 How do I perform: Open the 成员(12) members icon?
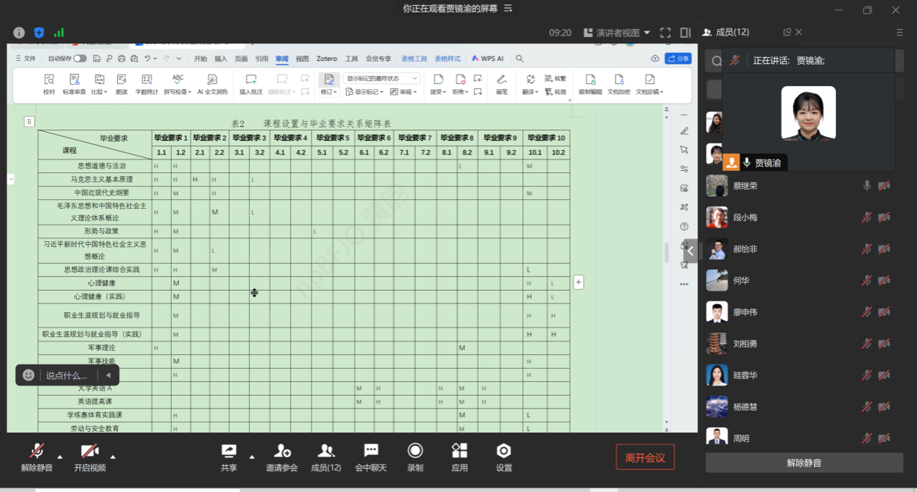(x=326, y=451)
